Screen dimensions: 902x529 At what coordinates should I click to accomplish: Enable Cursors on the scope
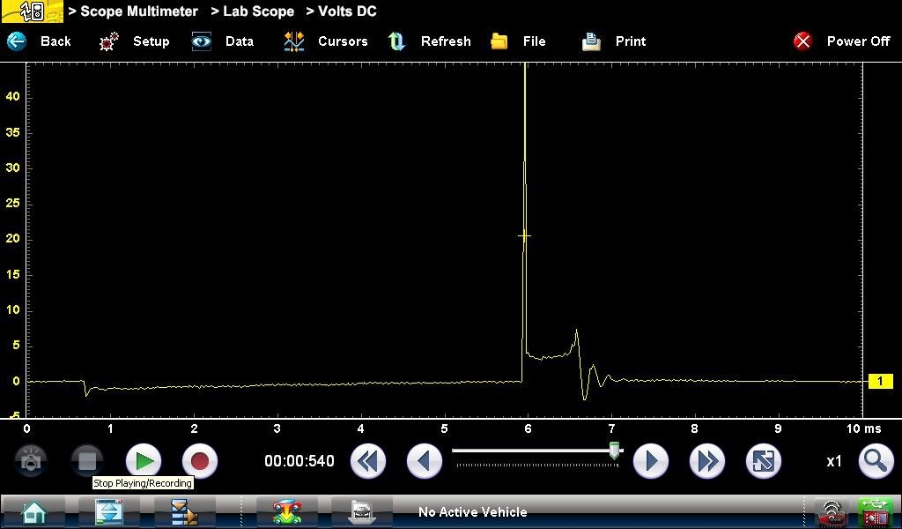click(326, 41)
